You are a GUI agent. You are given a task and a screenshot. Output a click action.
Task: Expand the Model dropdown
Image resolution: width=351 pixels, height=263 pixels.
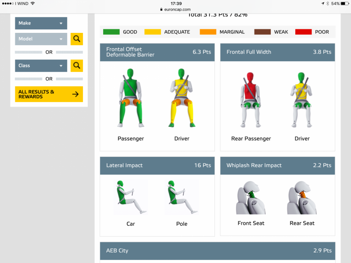pyautogui.click(x=41, y=39)
